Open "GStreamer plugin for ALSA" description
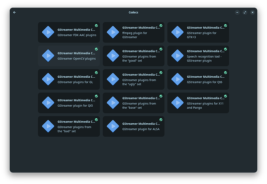This screenshot has height=184, width=267. (141, 129)
